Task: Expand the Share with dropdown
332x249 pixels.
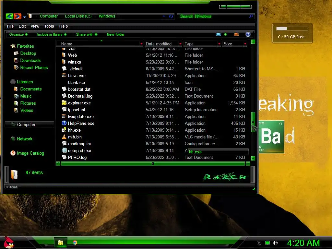Action: click(x=87, y=34)
